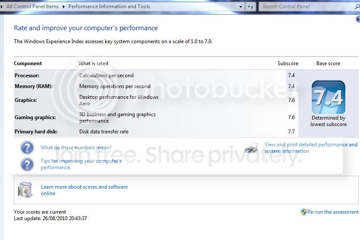
Task: Open "Tips for improving your computer's performance" link
Action: [x=81, y=164]
